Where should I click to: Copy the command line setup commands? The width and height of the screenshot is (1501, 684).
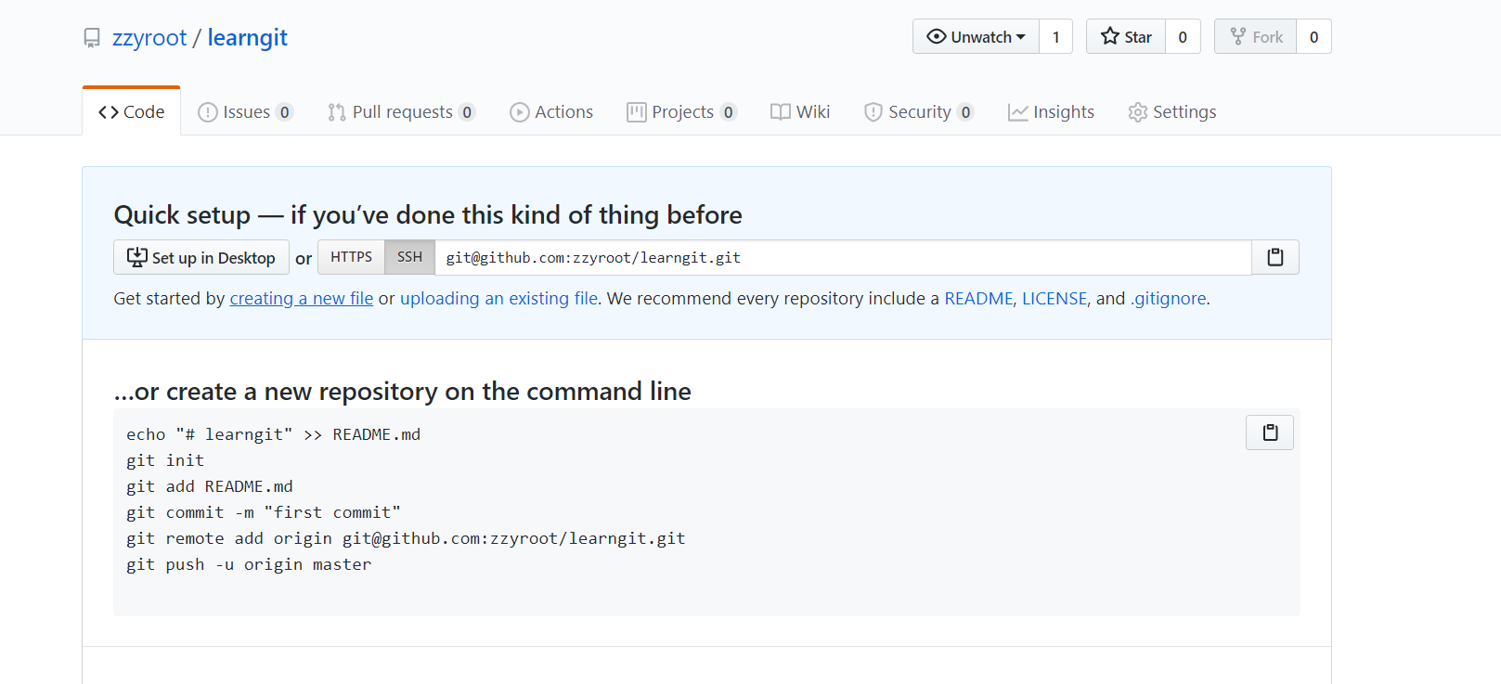coord(1269,432)
